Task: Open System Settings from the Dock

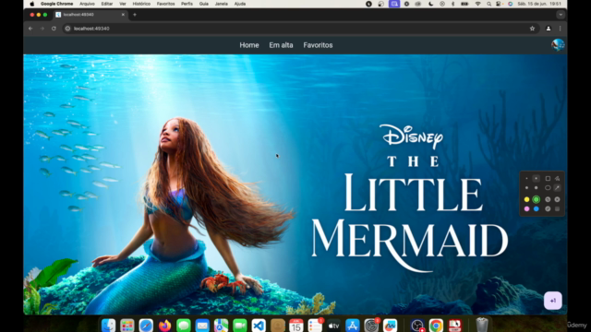Action: click(371, 326)
